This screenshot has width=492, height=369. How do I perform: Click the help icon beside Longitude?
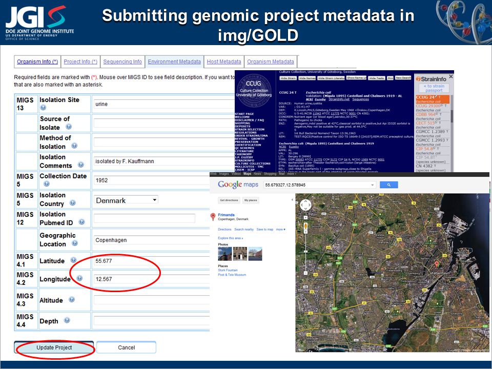[79, 278]
